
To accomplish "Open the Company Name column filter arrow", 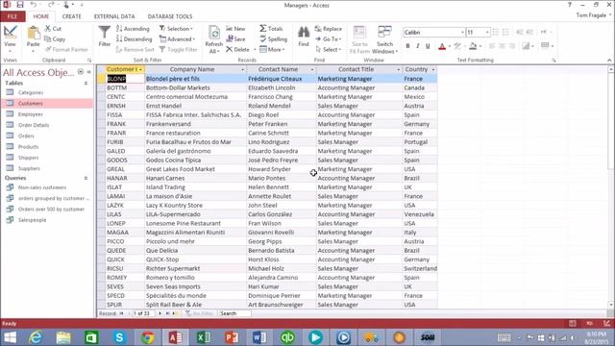I will [242, 69].
